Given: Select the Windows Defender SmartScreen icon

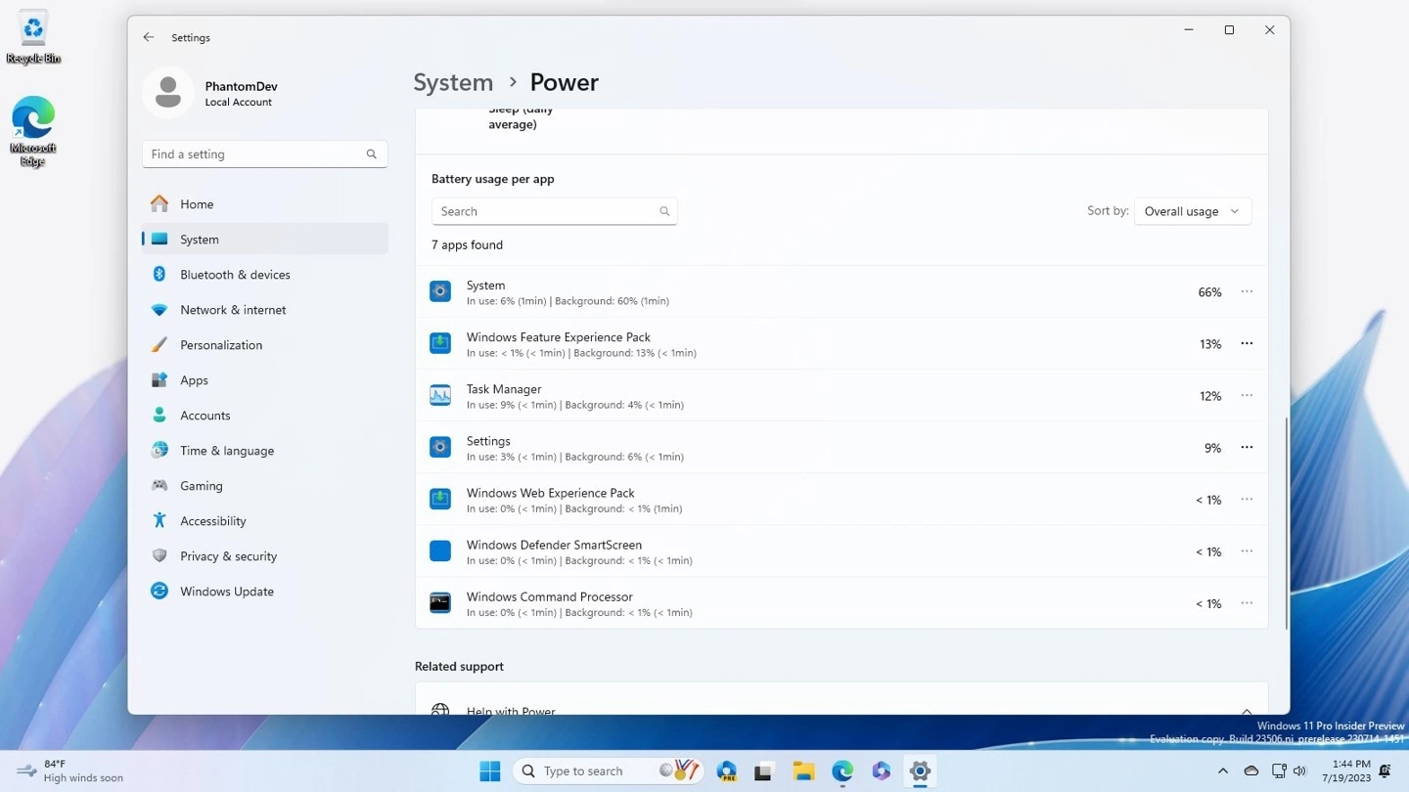Looking at the screenshot, I should (x=439, y=550).
